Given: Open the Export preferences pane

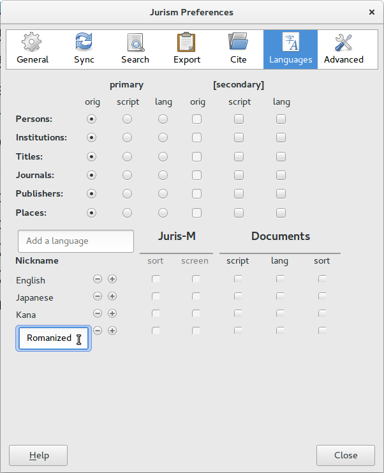Looking at the screenshot, I should 186,50.
